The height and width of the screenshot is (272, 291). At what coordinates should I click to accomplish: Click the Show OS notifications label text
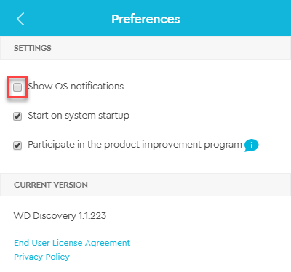[76, 87]
